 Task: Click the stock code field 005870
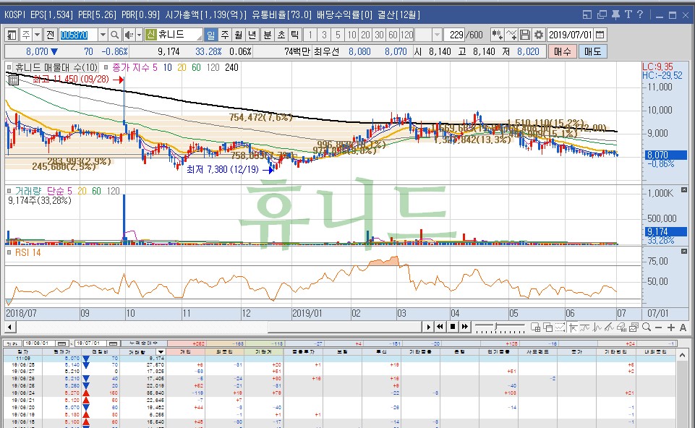pos(78,35)
